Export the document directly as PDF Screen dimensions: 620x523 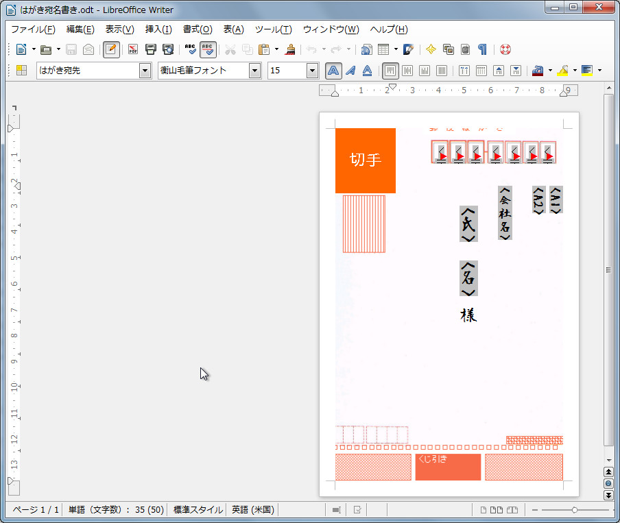coord(133,49)
